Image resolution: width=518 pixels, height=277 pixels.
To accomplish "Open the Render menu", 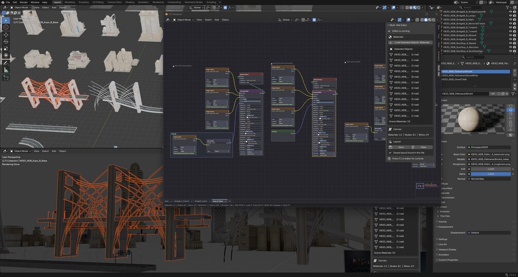I will (x=24, y=2).
